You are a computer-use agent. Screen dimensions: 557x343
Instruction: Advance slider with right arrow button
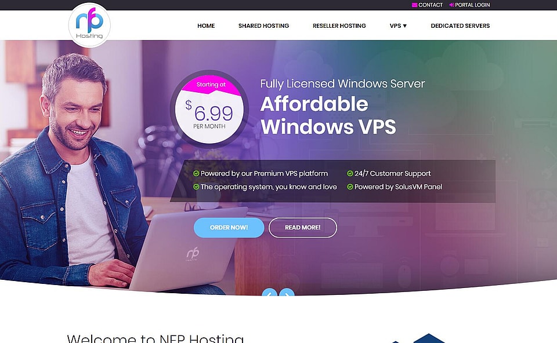(287, 293)
